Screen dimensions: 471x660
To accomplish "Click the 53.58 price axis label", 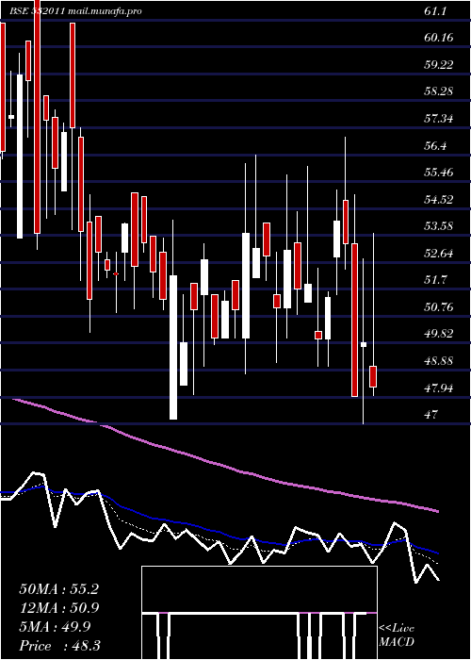I will 439,226.
